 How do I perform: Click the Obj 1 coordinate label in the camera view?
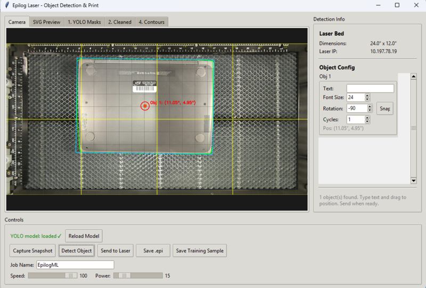click(173, 103)
